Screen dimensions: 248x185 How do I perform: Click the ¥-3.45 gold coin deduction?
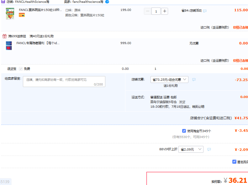pos(241,131)
